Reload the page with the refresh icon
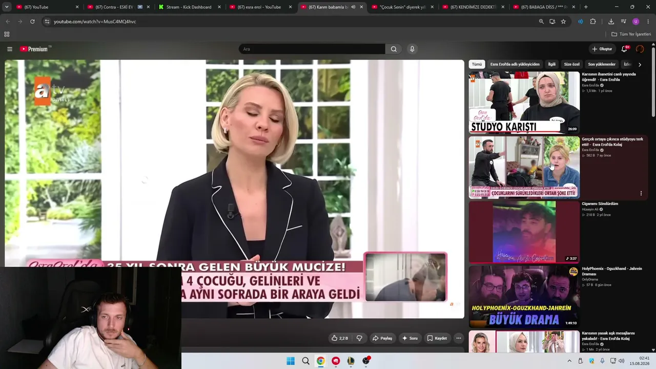 point(32,22)
